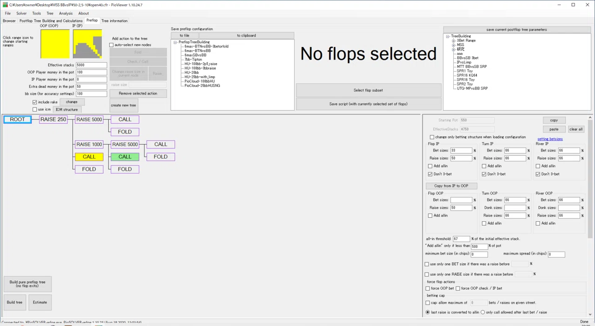Select the yellow CALL node
The height and width of the screenshot is (326, 595).
coord(89,157)
